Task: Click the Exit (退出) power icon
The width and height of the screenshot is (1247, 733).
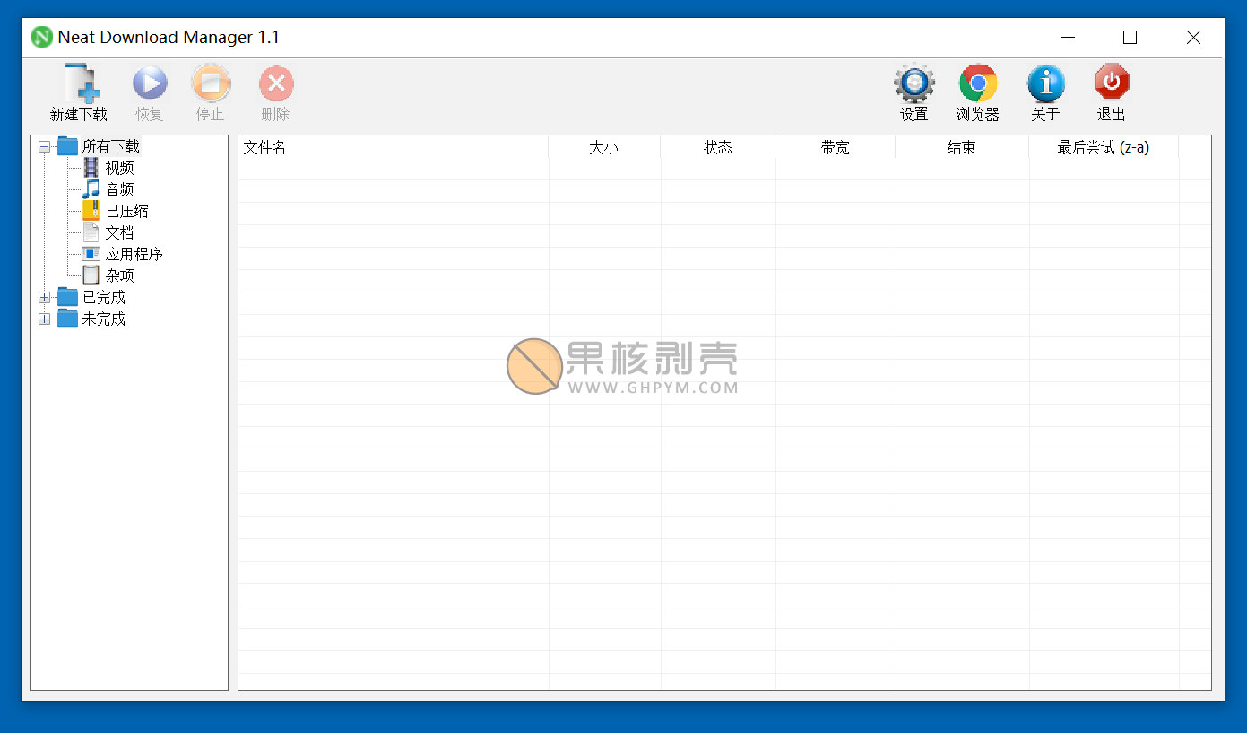Action: 1112,84
